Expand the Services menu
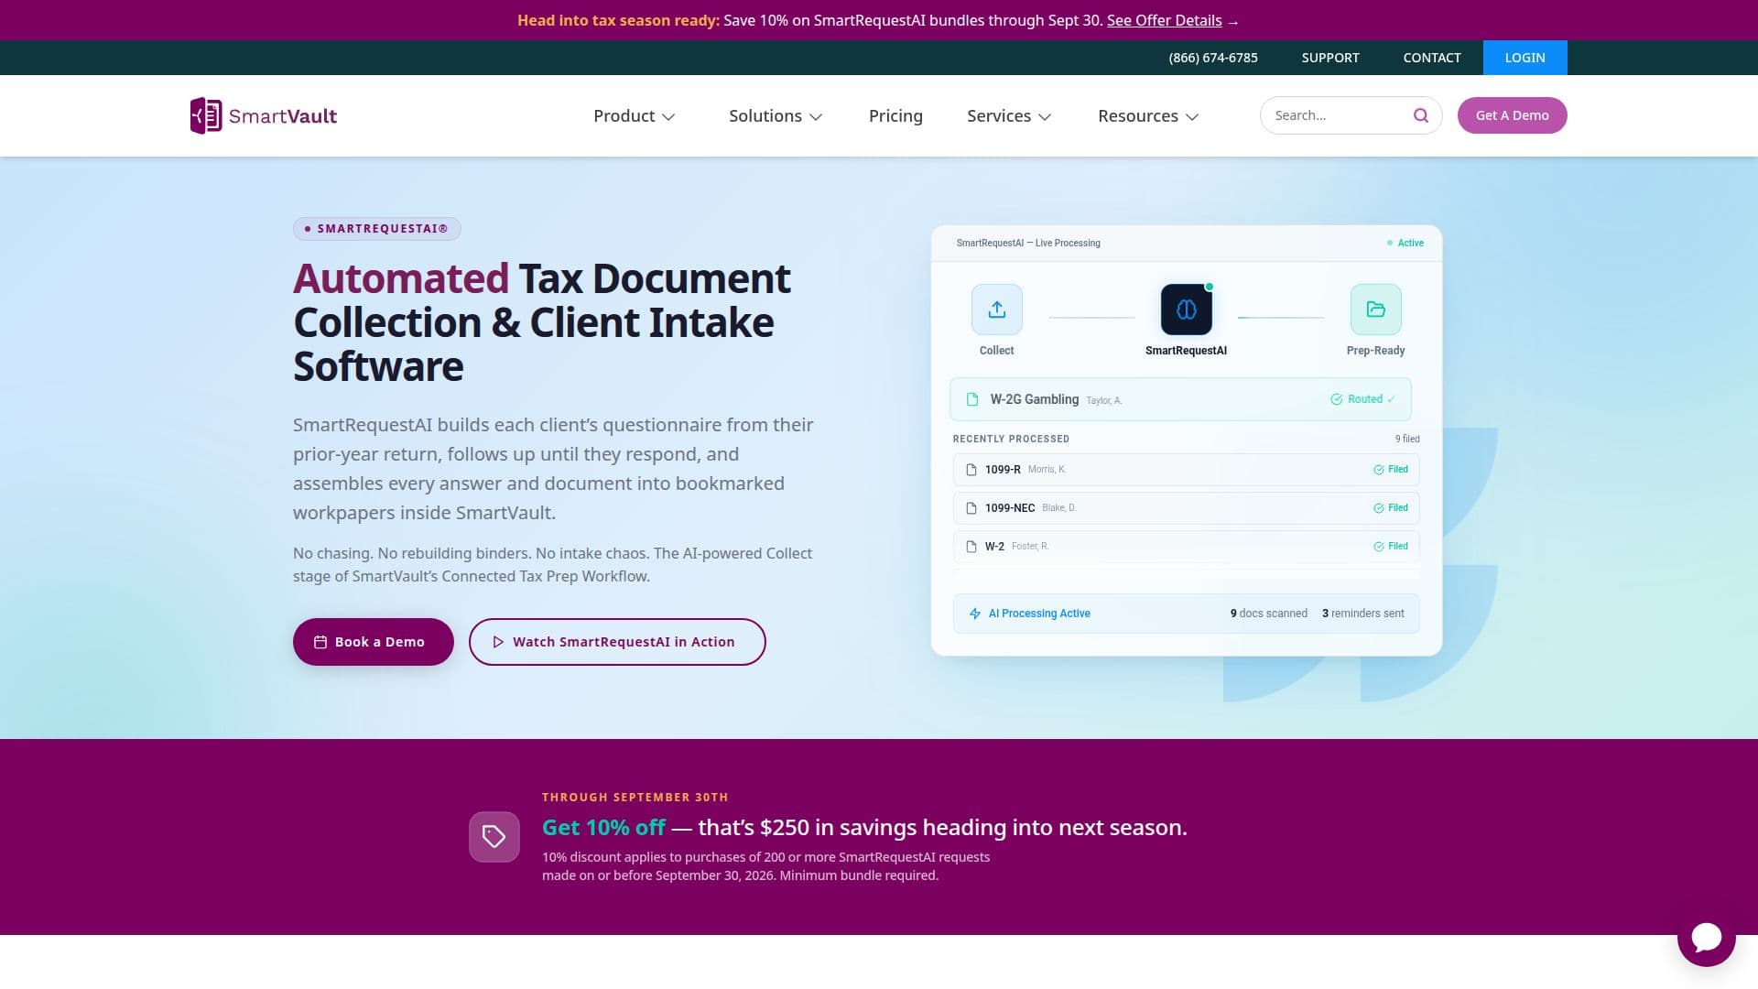This screenshot has height=989, width=1758. click(1009, 116)
